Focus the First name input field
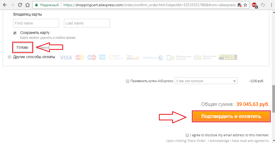Screen dimensions: 275x143 click(x=36, y=23)
